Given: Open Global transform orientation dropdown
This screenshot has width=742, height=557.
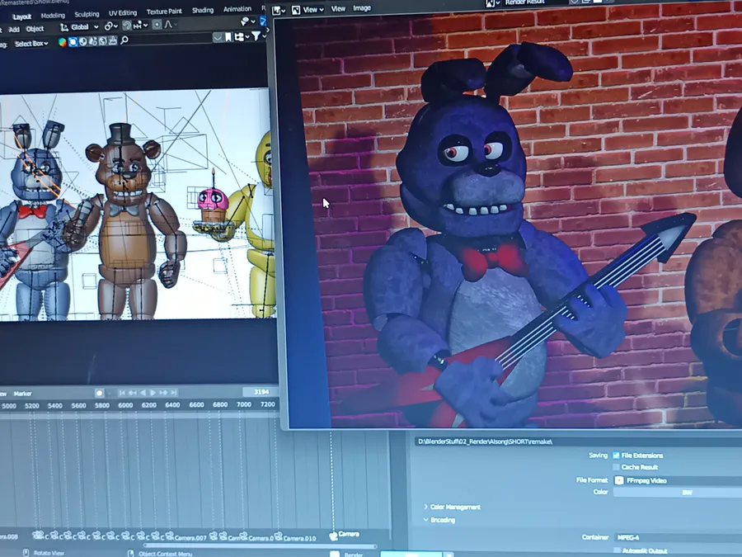Looking at the screenshot, I should [79, 27].
